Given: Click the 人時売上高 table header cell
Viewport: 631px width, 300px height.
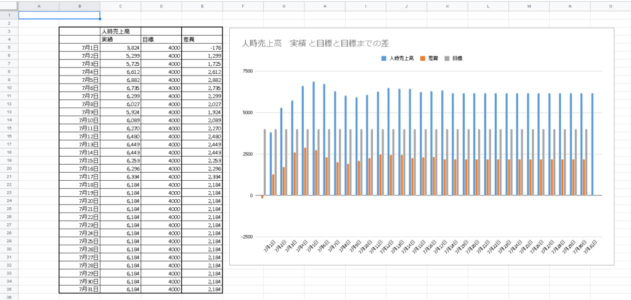Looking at the screenshot, I should pos(121,31).
